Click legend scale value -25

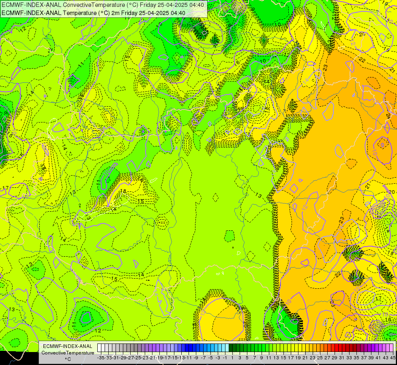coord(137,358)
